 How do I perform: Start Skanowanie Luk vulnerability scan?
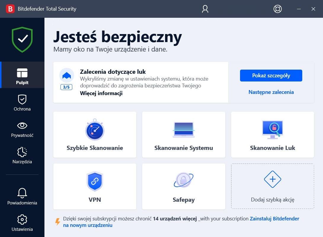[272, 135]
